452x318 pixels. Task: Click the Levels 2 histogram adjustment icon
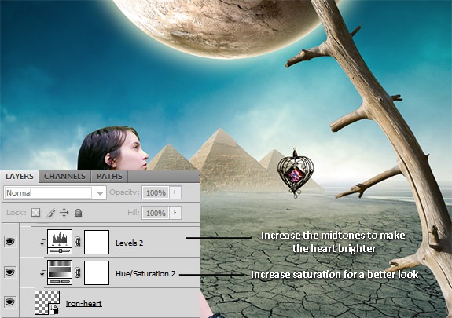60,242
